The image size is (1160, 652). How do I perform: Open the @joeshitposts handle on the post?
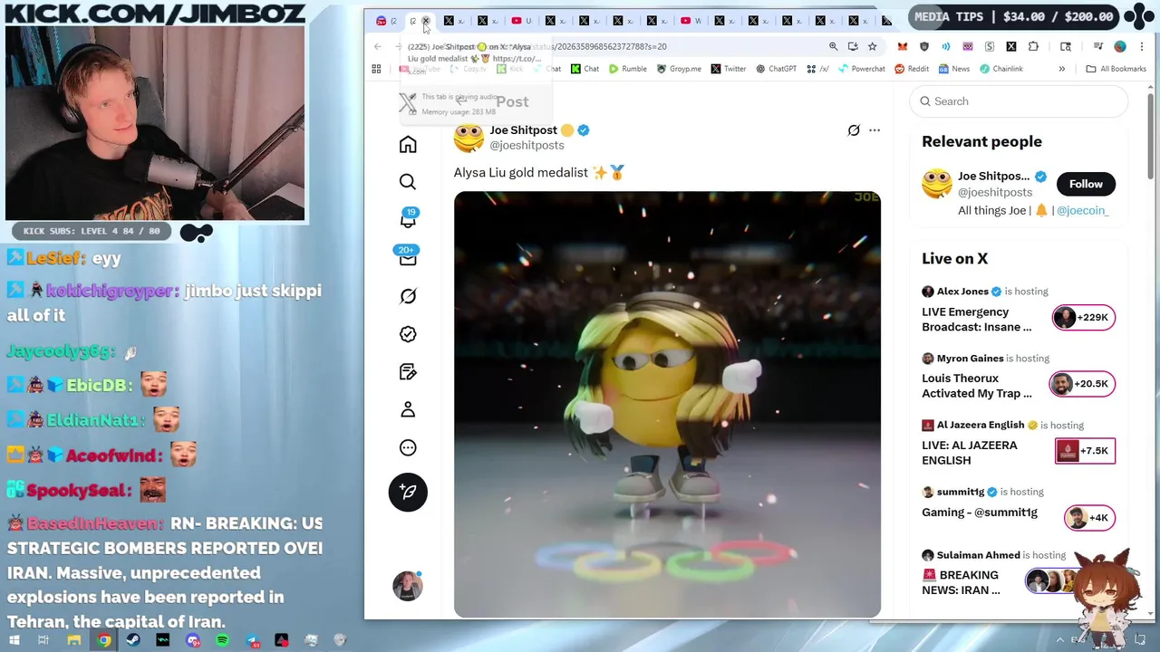(x=527, y=145)
